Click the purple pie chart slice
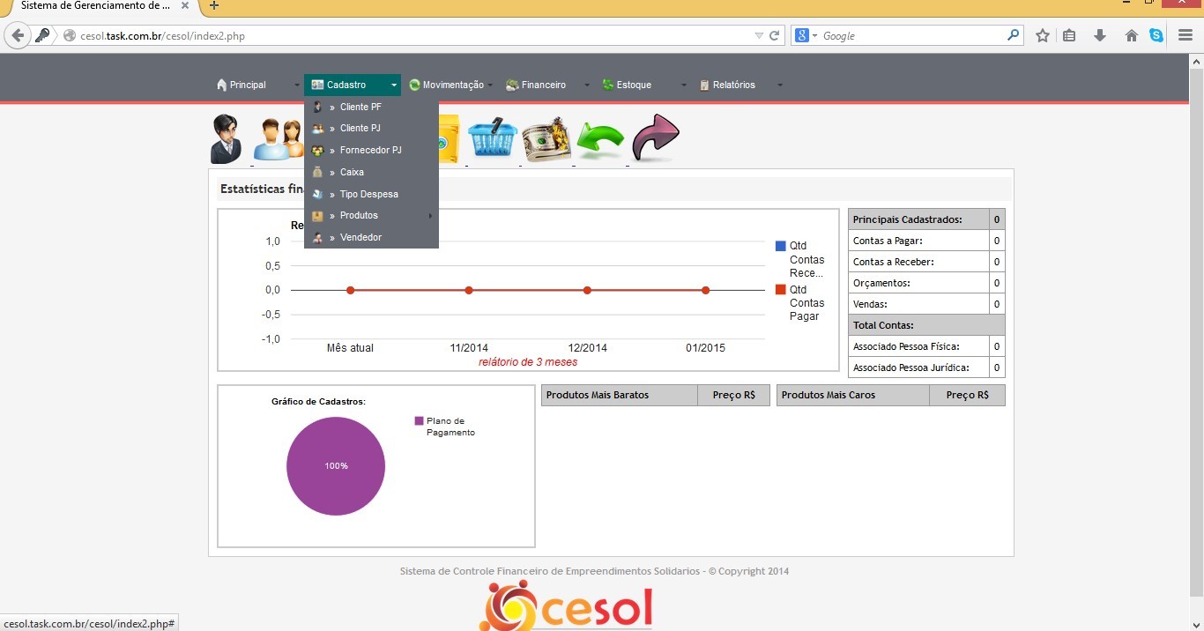This screenshot has height=631, width=1204. coord(336,466)
